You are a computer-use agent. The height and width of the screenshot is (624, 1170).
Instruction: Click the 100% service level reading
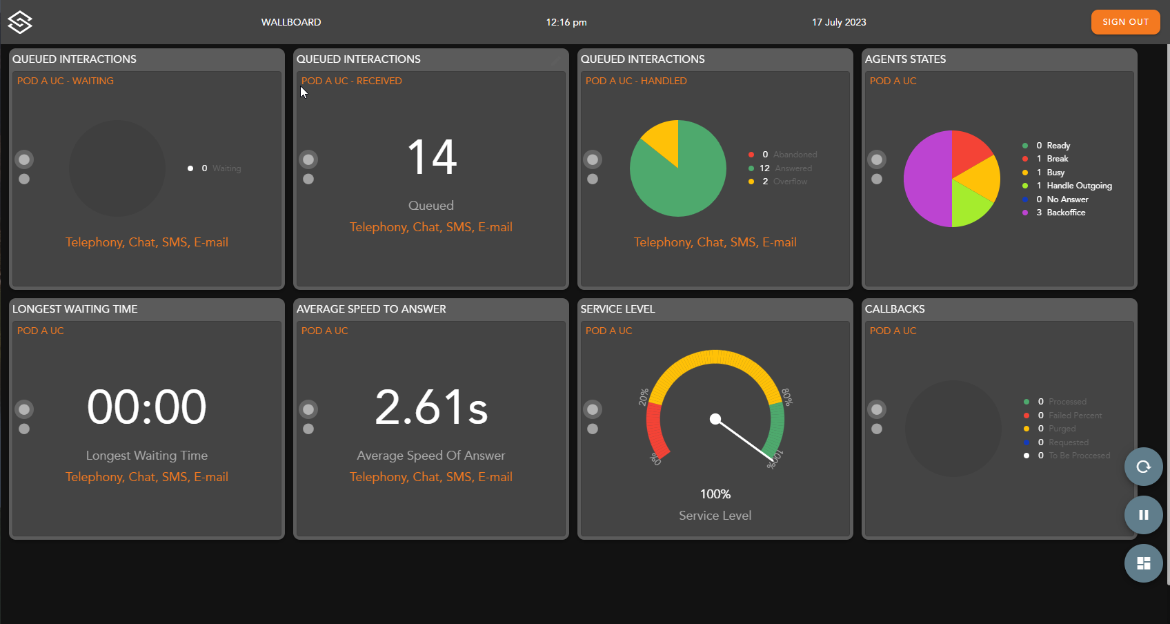pyautogui.click(x=715, y=494)
